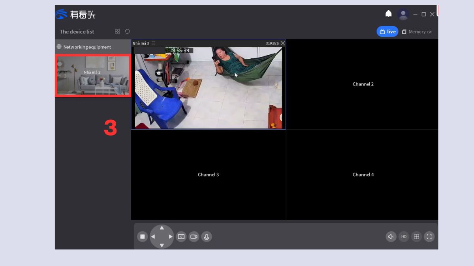Switch to the live tab
Image resolution: width=474 pixels, height=266 pixels.
point(387,32)
